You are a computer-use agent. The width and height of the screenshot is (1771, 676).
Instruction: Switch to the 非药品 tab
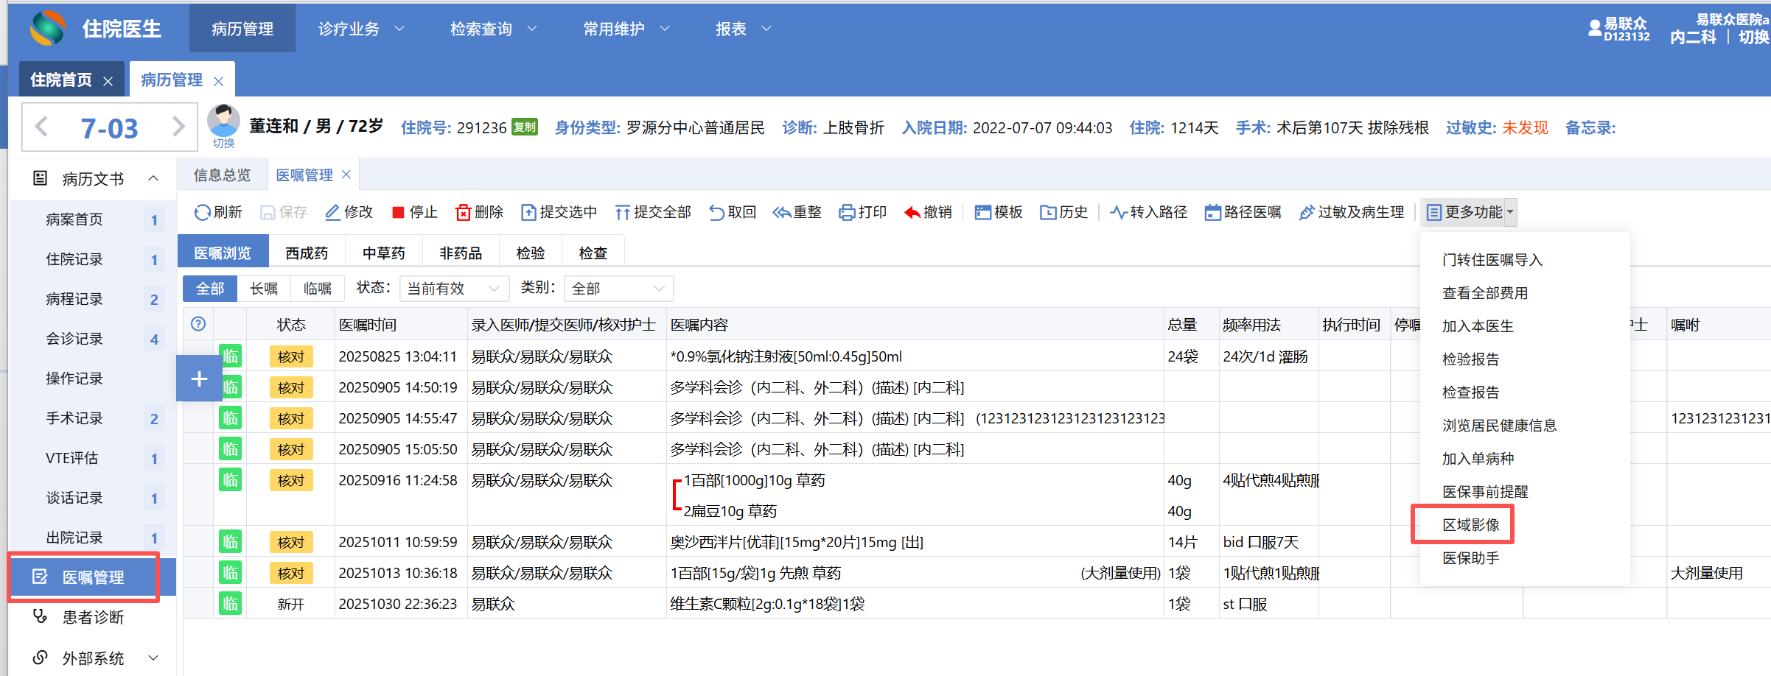click(x=461, y=253)
